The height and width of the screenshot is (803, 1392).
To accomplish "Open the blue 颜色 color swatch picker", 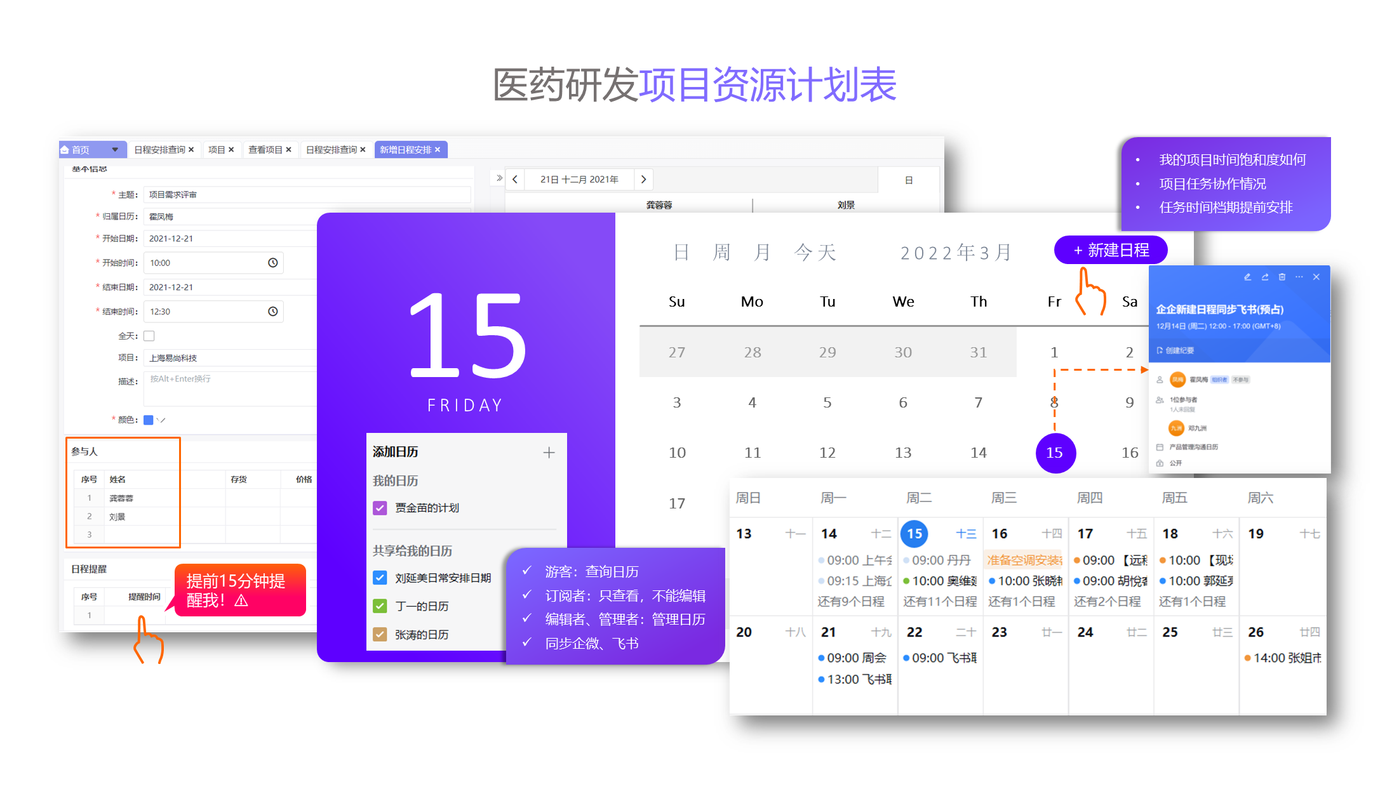I will point(149,420).
